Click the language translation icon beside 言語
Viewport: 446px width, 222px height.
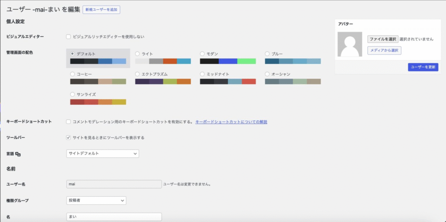pyautogui.click(x=18, y=154)
